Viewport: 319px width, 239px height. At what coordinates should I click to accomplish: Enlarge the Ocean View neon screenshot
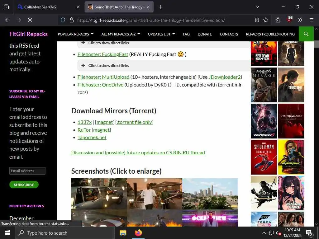[210, 218]
